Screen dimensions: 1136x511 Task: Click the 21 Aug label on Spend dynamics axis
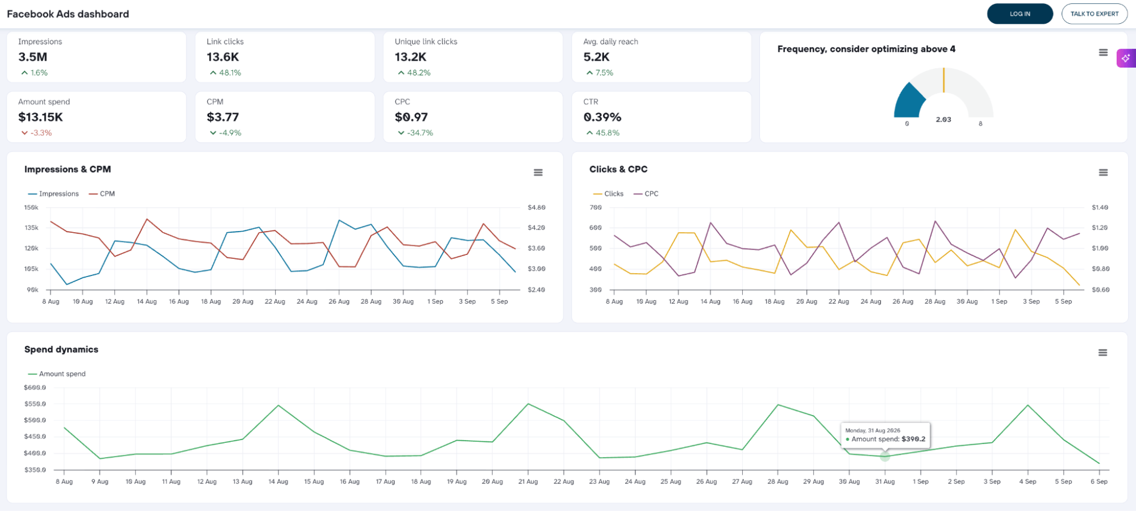click(528, 481)
